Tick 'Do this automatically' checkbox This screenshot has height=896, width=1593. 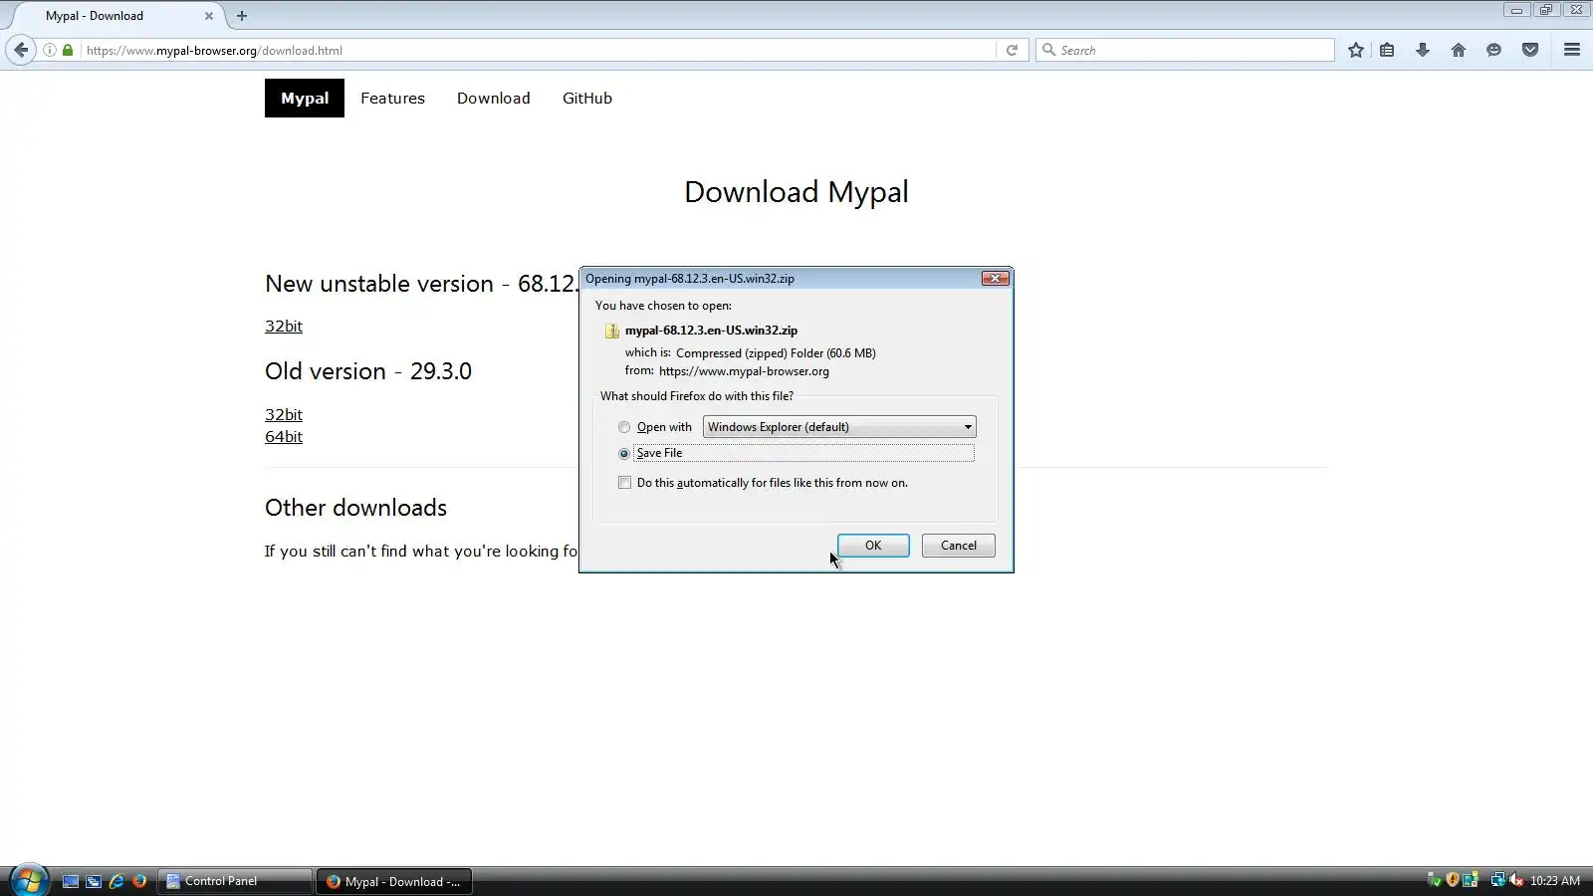pos(624,483)
